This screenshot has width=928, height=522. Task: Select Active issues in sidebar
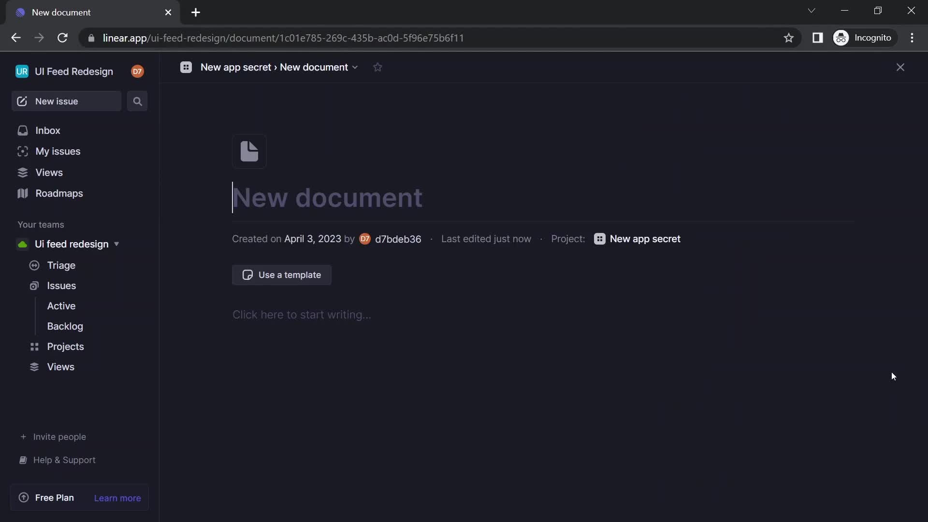(x=61, y=306)
